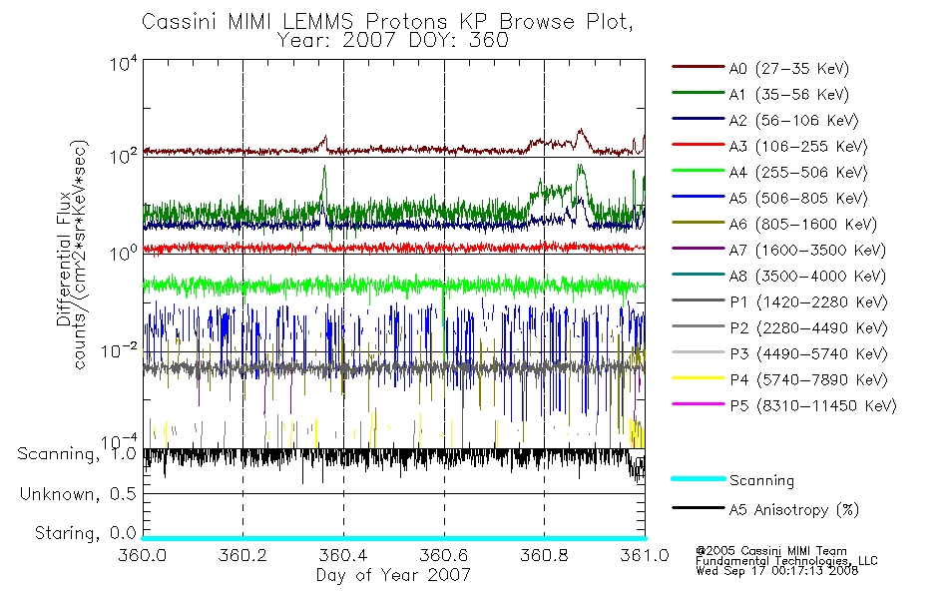Click the x-axis tick label 360.4

coord(343,555)
